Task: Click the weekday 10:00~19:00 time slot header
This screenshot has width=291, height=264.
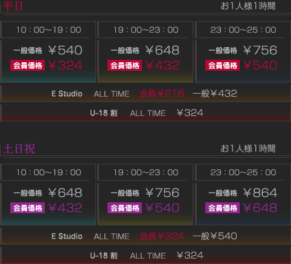Action: coord(48,30)
